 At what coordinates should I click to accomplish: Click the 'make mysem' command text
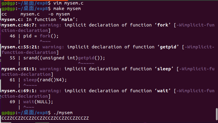(67, 9)
